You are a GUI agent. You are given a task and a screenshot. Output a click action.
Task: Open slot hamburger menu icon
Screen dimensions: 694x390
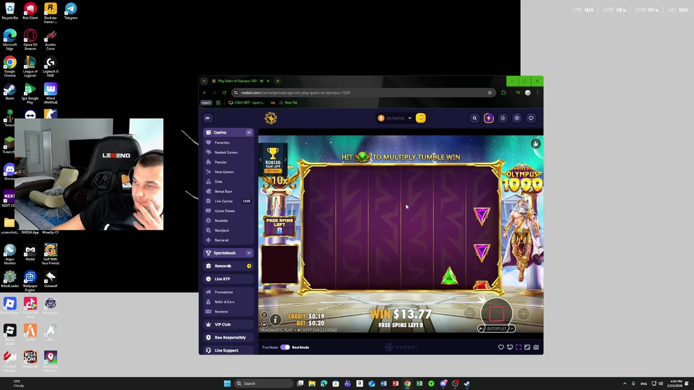tap(264, 315)
